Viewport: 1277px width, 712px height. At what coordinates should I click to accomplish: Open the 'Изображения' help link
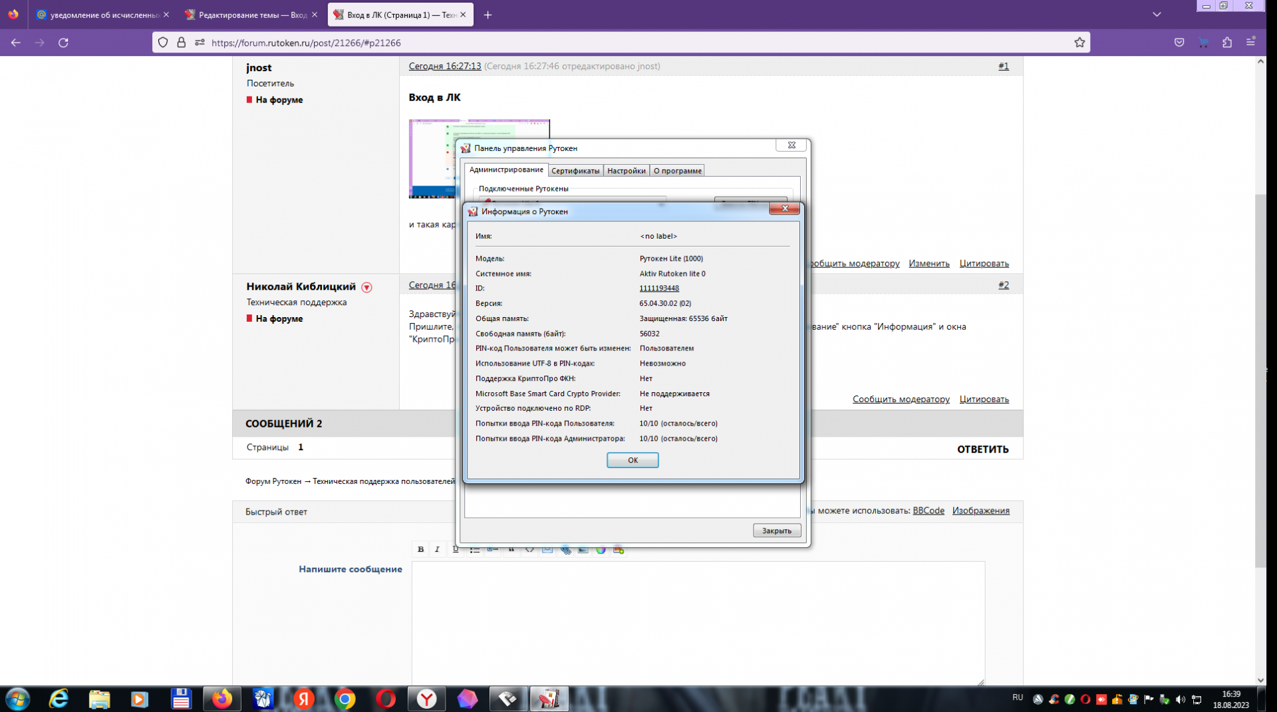[980, 511]
